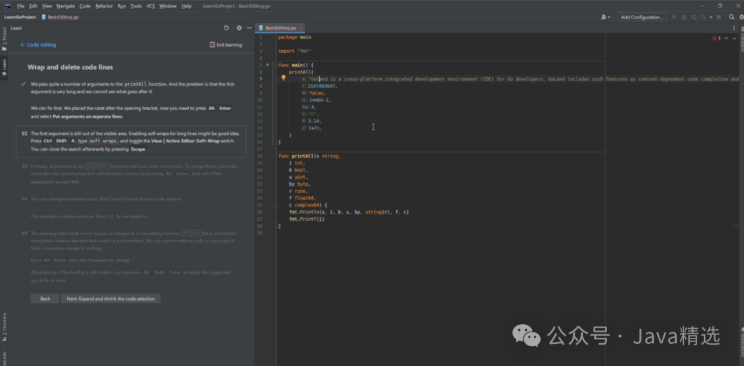Open the Structure tool window stripe
Viewport: 744px width, 366px height.
(x=4, y=327)
